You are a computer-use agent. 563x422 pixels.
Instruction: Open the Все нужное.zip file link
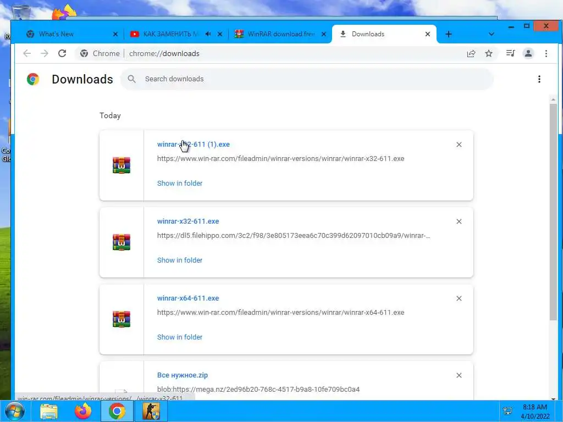(183, 375)
